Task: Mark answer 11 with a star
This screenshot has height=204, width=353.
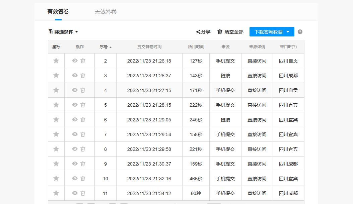Action: [x=56, y=193]
